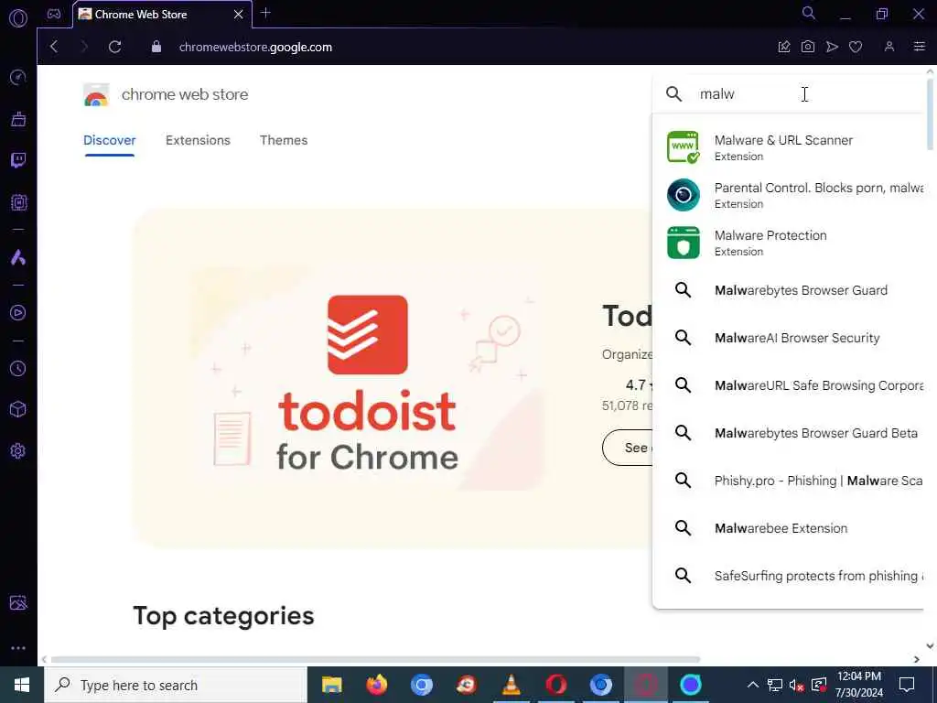Open the player icon in sidebar
937x703 pixels.
coord(18,313)
